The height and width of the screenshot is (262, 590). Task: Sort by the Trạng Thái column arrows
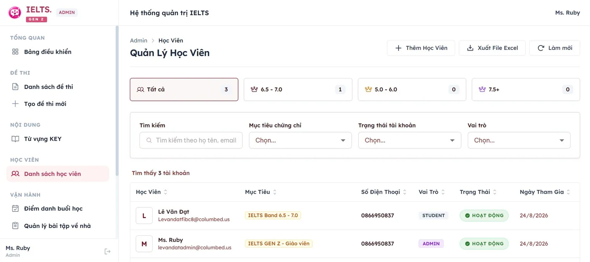click(x=495, y=192)
